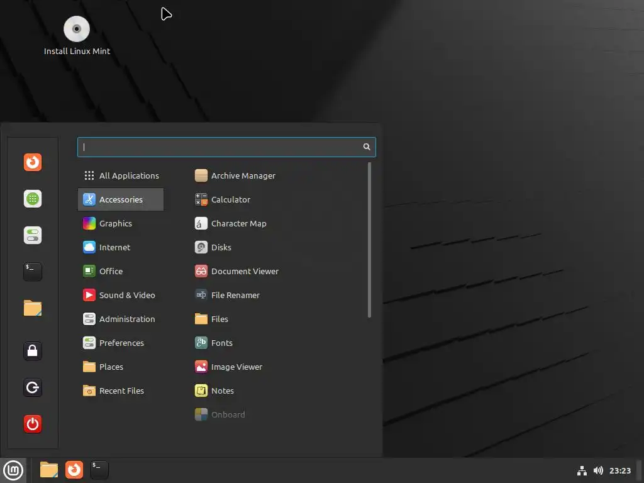Open System Settings toggle icon in favorites sidebar

pos(33,235)
